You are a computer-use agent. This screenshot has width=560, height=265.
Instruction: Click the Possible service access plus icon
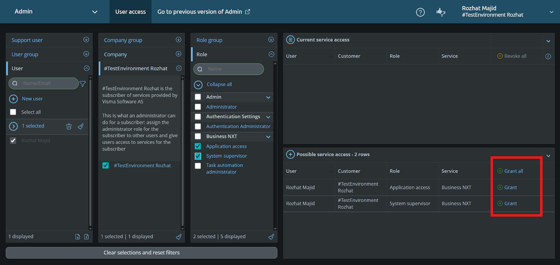coord(290,154)
